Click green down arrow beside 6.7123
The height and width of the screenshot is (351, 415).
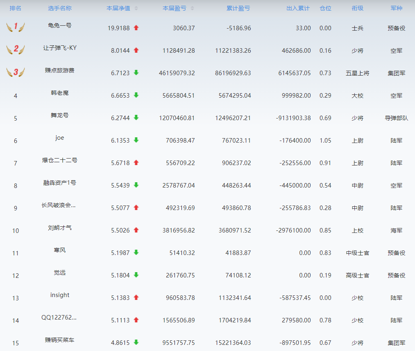pyautogui.click(x=136, y=73)
